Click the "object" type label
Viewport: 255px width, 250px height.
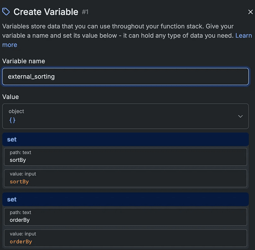click(16, 111)
